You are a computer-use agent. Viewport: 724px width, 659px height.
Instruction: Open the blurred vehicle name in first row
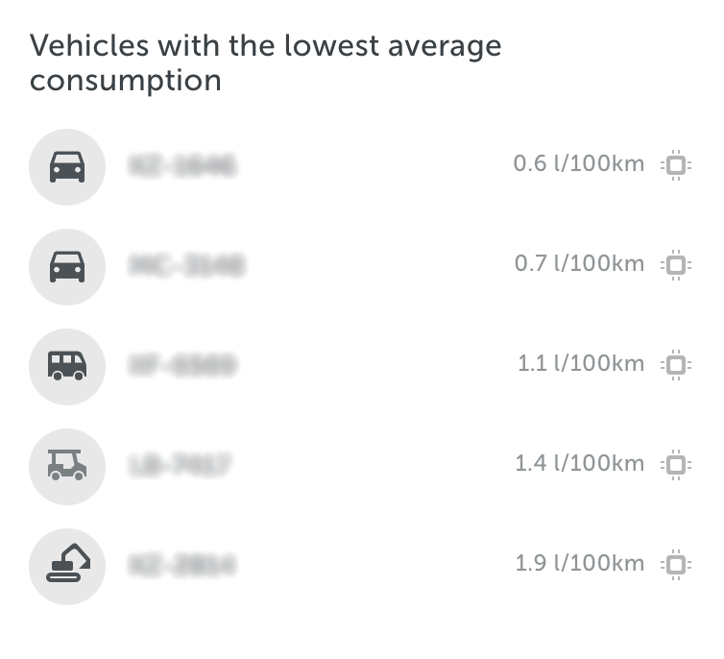pos(182,165)
